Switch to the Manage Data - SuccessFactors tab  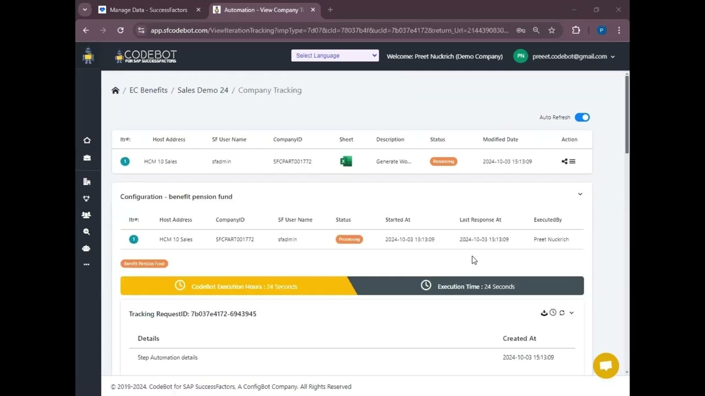(149, 10)
